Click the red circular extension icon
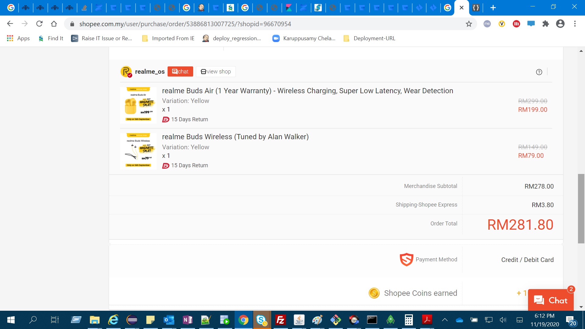585x329 pixels. pos(516,24)
